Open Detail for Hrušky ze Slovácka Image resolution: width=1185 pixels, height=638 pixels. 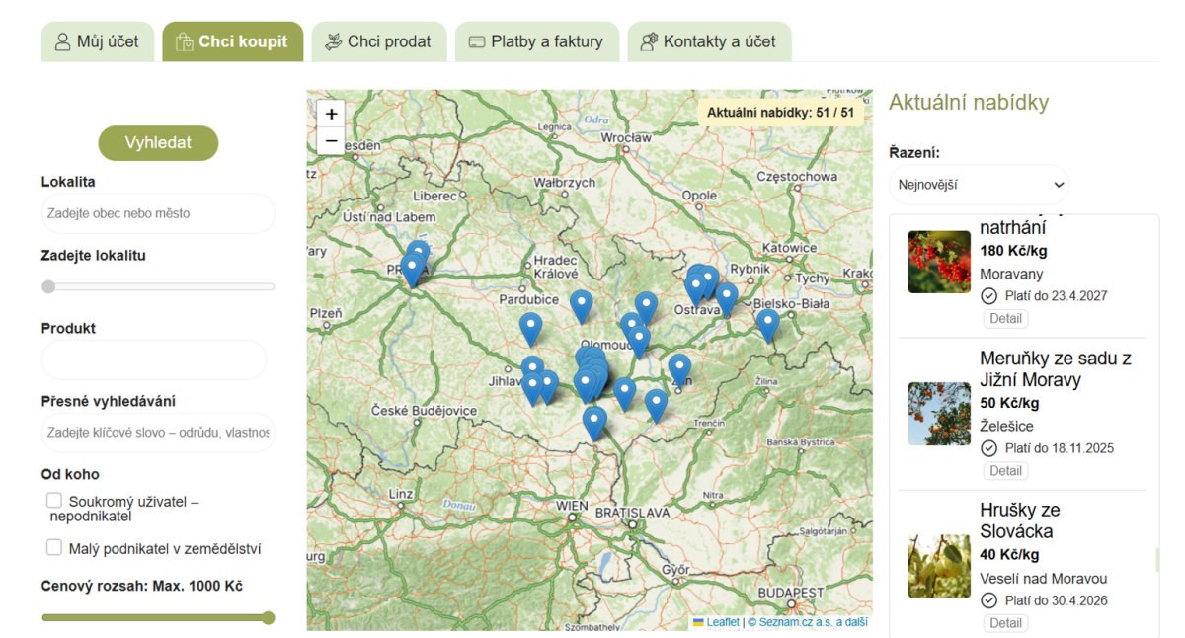[x=1005, y=623]
